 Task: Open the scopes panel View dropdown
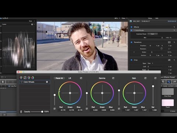click(31, 21)
